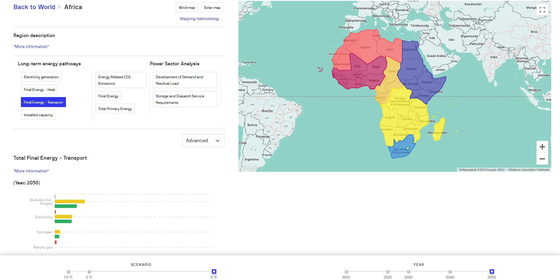
Task: Select the 1.5 °C scenario marker
Action: coord(69,272)
